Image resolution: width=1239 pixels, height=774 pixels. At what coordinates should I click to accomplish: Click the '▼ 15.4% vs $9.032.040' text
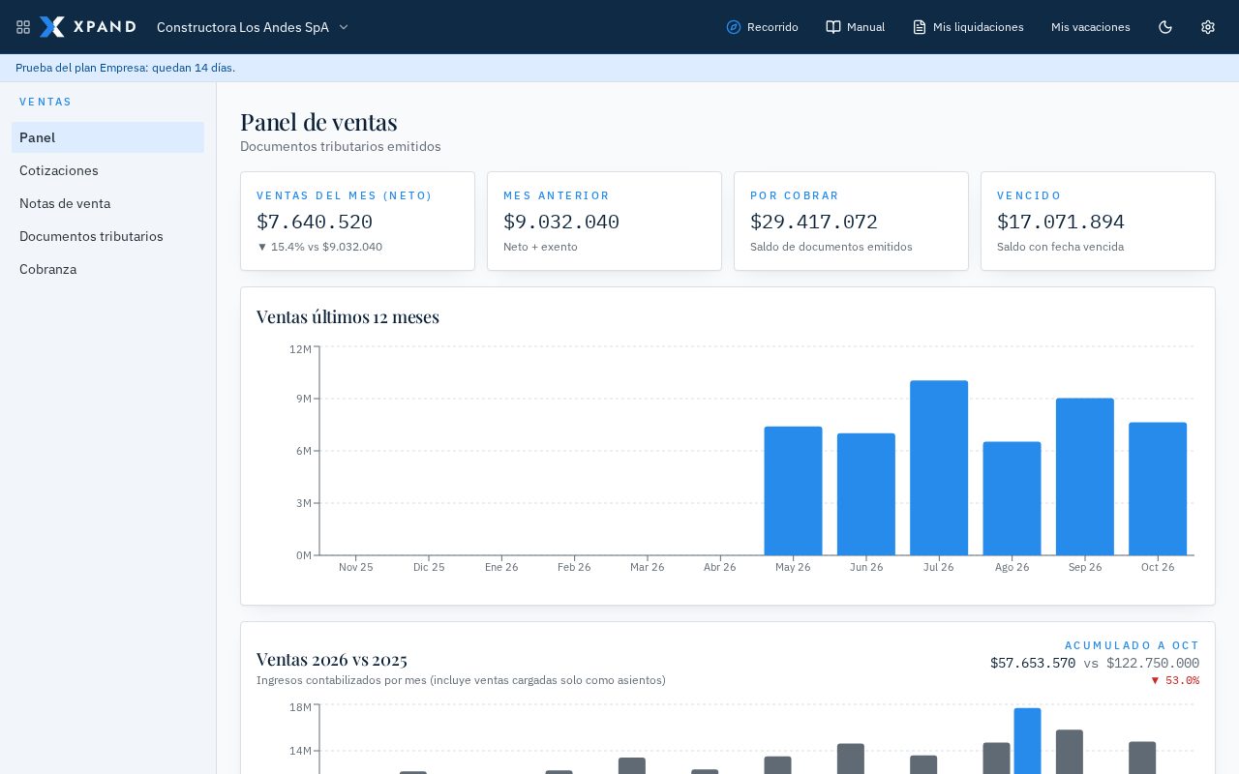319,247
